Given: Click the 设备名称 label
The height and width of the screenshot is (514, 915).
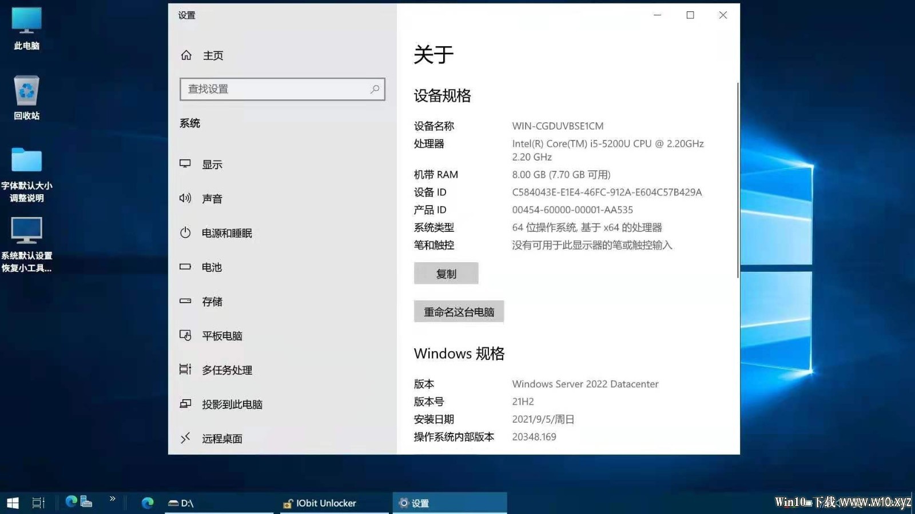Looking at the screenshot, I should pyautogui.click(x=434, y=126).
